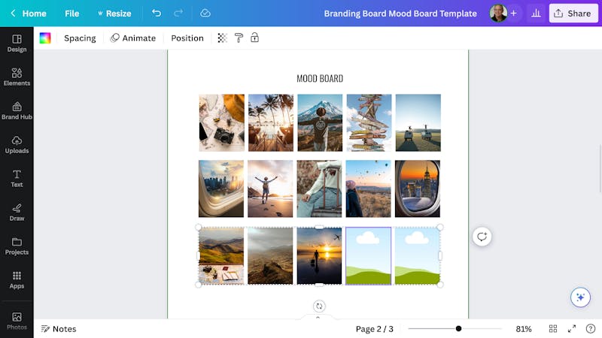Open the File menu
The height and width of the screenshot is (338, 602).
pos(71,14)
